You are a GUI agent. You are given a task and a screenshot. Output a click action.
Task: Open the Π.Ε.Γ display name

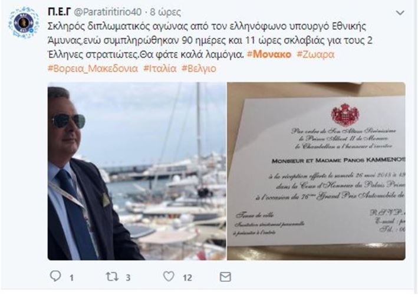[59, 12]
